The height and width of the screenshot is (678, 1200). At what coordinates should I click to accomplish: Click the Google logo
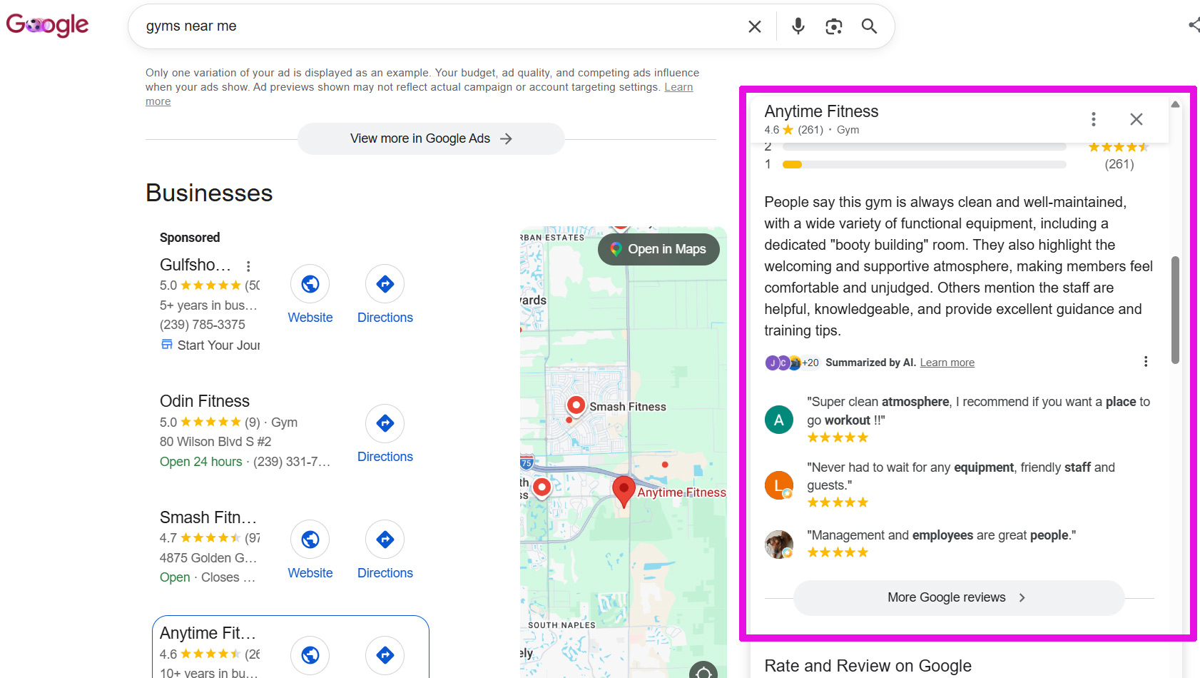(47, 25)
